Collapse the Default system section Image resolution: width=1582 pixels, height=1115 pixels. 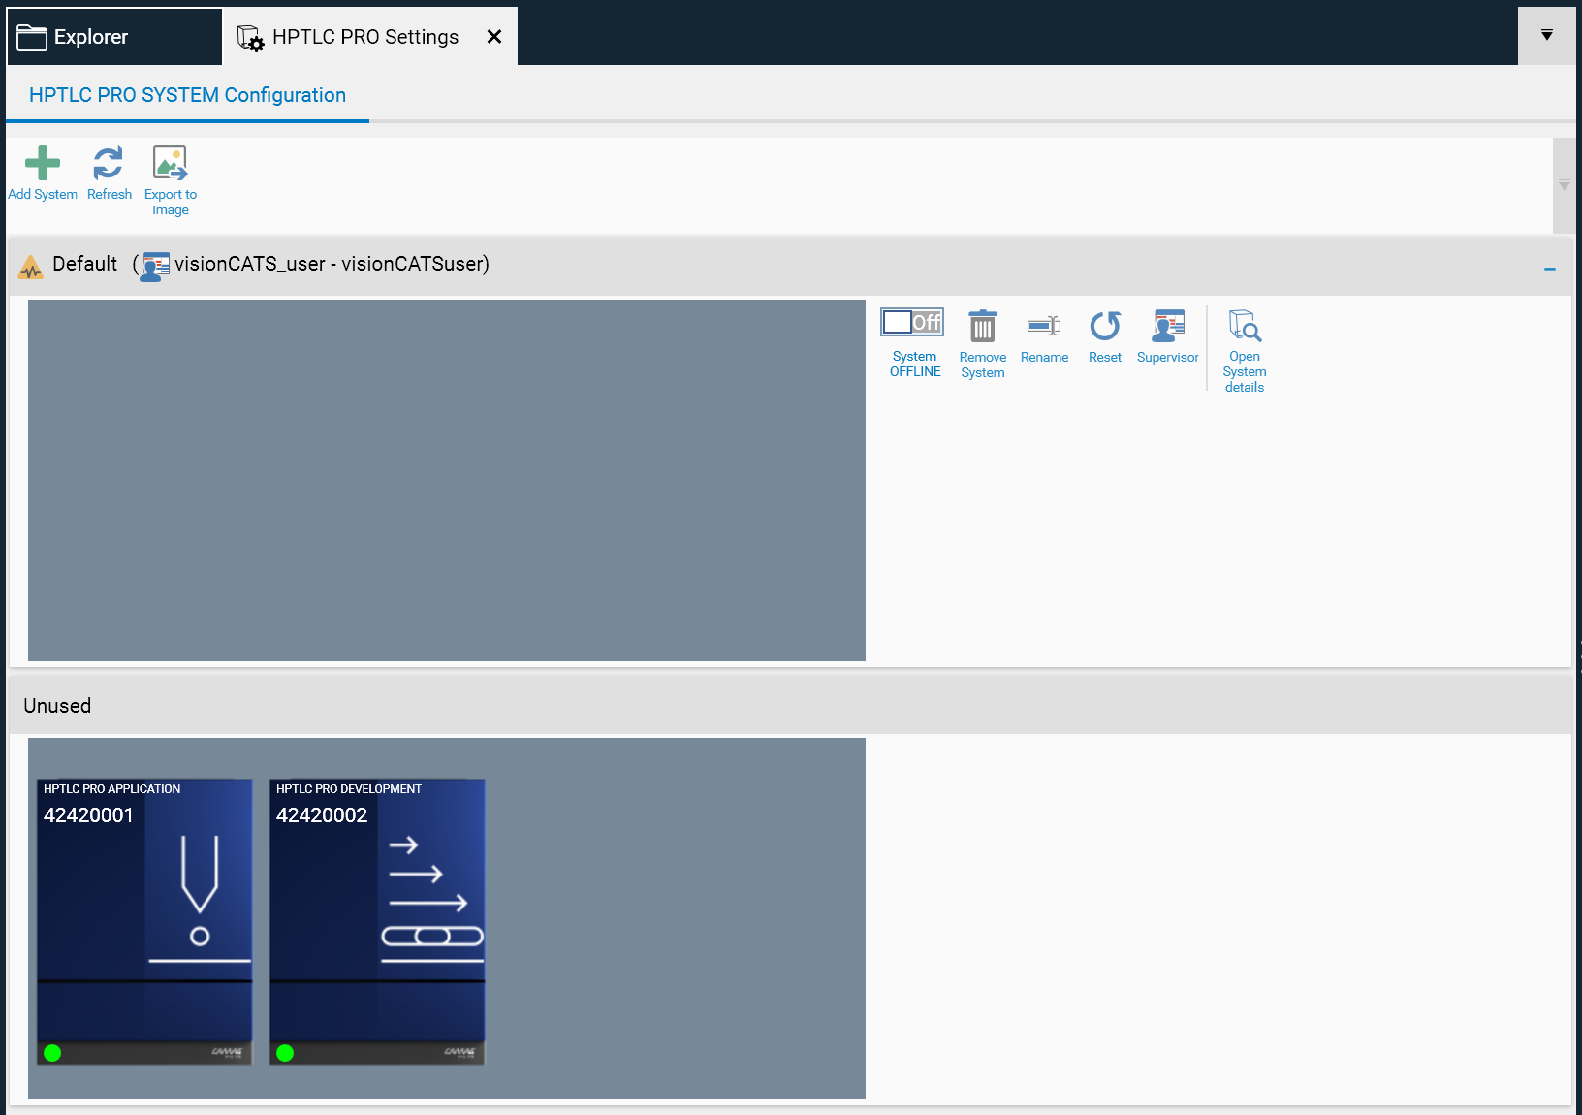point(1549,269)
